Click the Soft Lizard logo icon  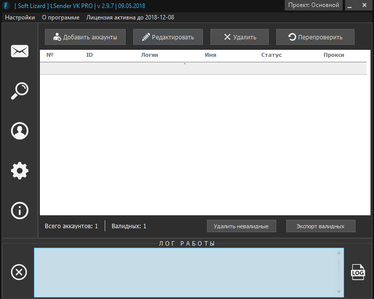(x=6, y=5)
